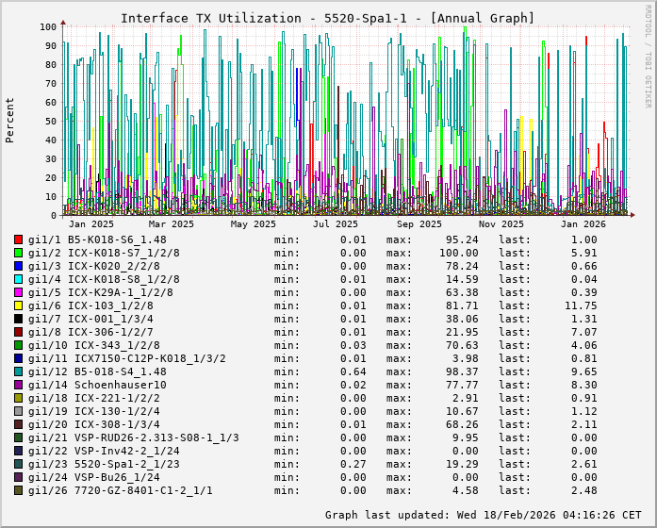The height and width of the screenshot is (528, 657).
Task: Click the Percent y-axis label
Action: point(10,120)
